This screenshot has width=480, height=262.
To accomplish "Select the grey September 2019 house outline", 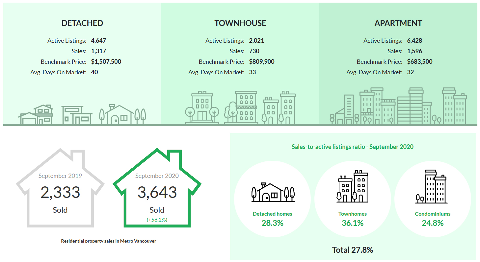I will [x=60, y=188].
